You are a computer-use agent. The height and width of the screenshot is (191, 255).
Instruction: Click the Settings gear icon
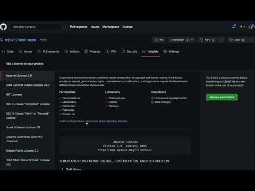coord(165,51)
